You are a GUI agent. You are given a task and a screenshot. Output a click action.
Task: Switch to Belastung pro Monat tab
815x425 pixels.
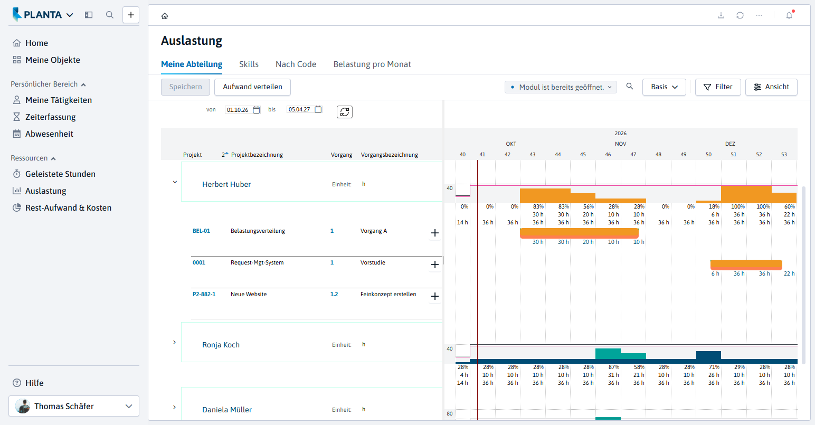pyautogui.click(x=372, y=64)
